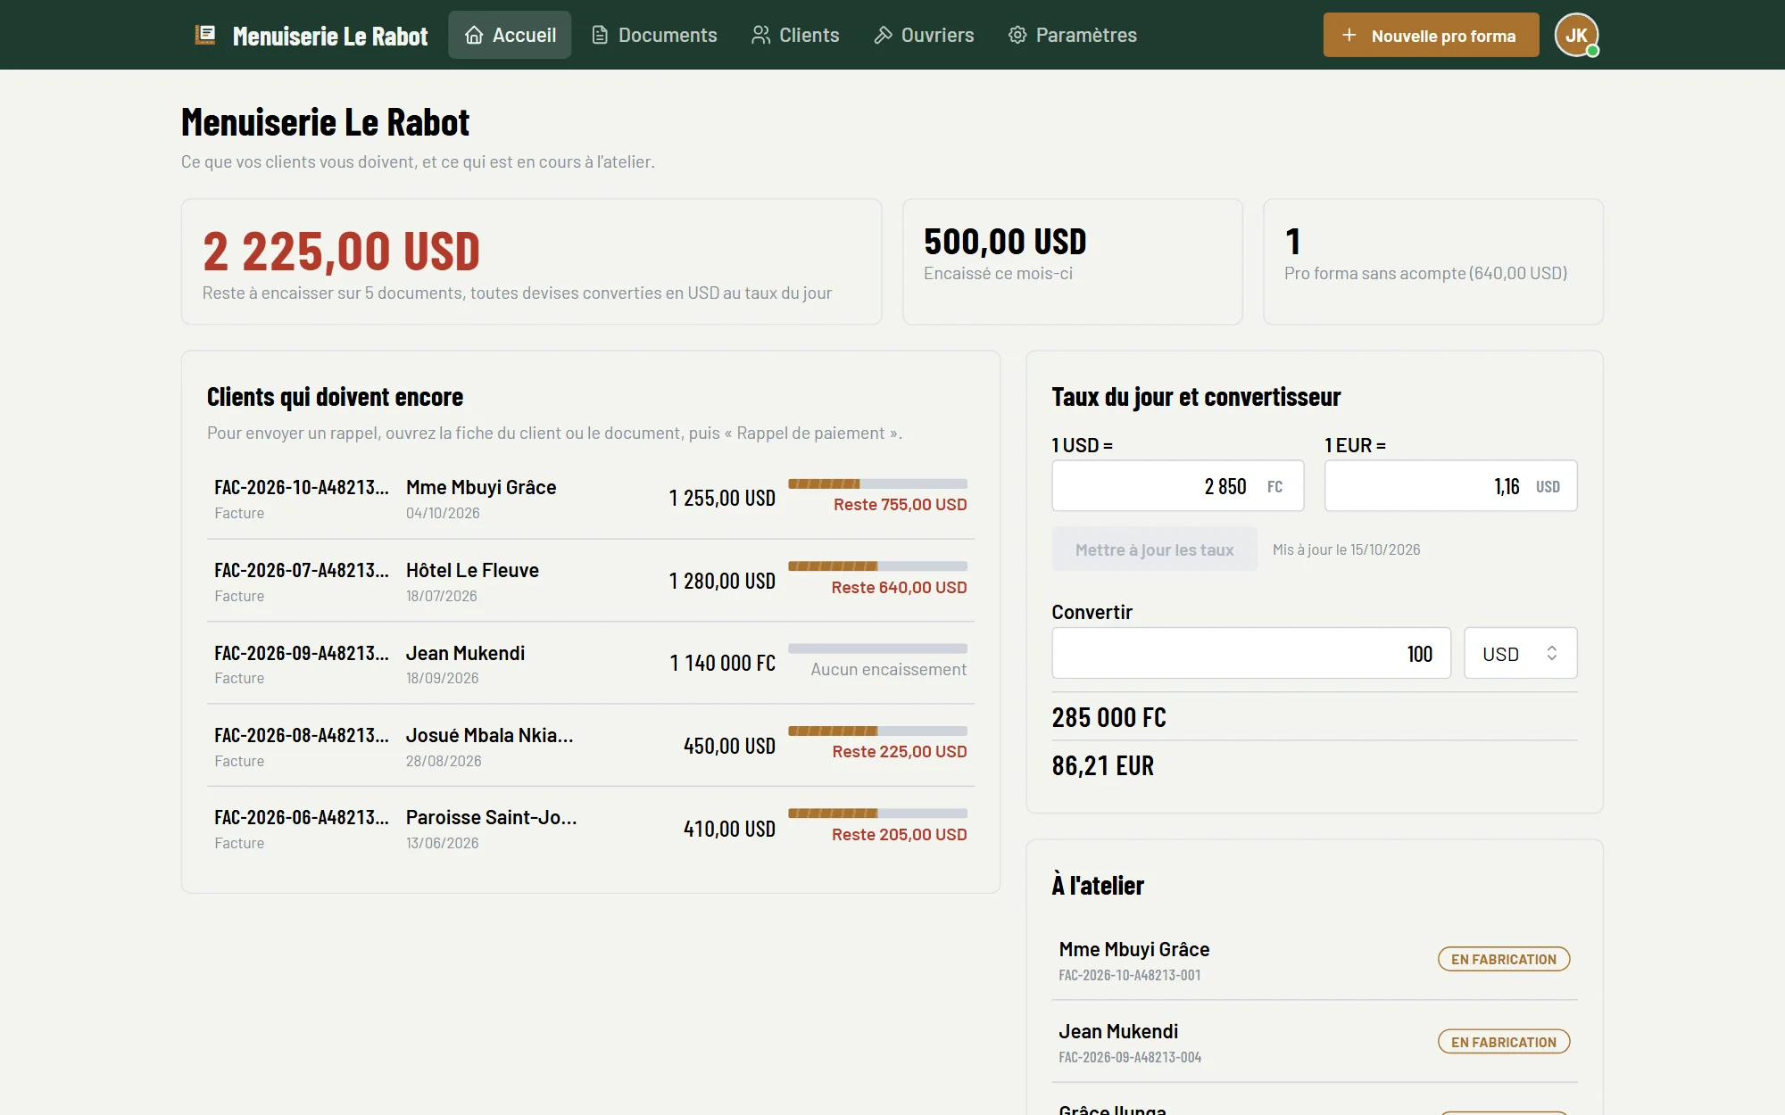Image resolution: width=1785 pixels, height=1115 pixels.
Task: Go to the Clients tab
Action: pos(795,35)
